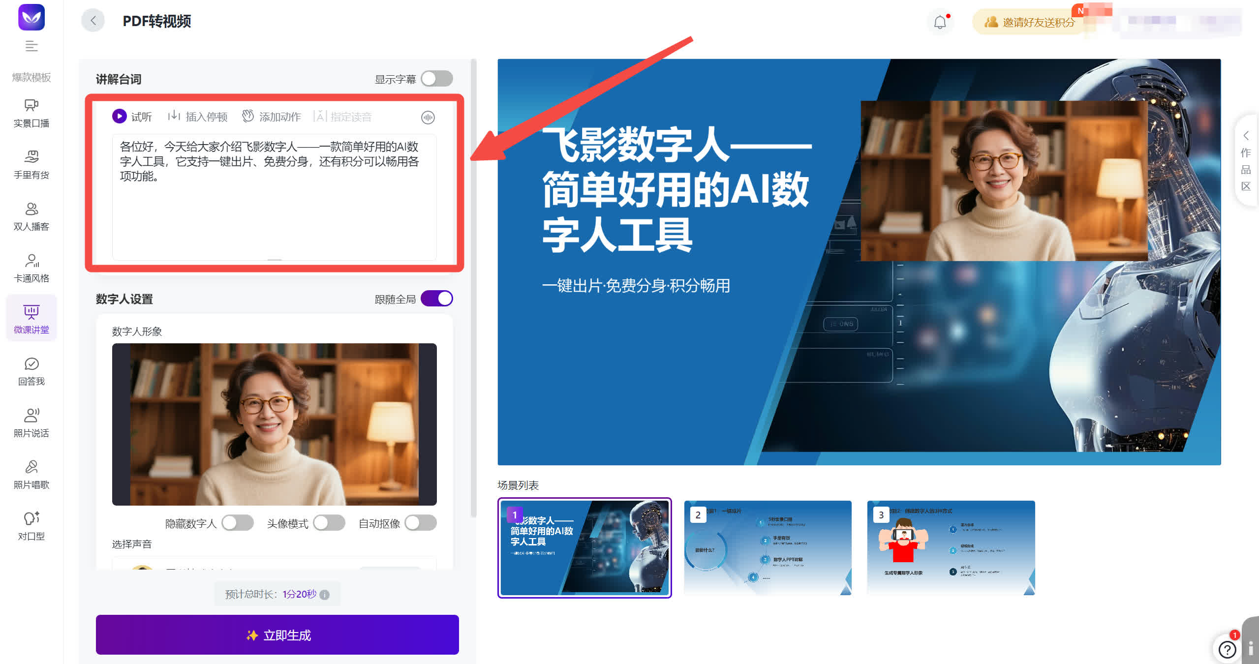This screenshot has width=1259, height=664.
Task: Enable the 头像模式 switch
Action: (329, 523)
